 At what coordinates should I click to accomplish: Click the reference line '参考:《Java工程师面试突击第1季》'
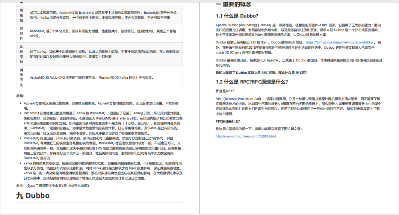(x=53, y=186)
